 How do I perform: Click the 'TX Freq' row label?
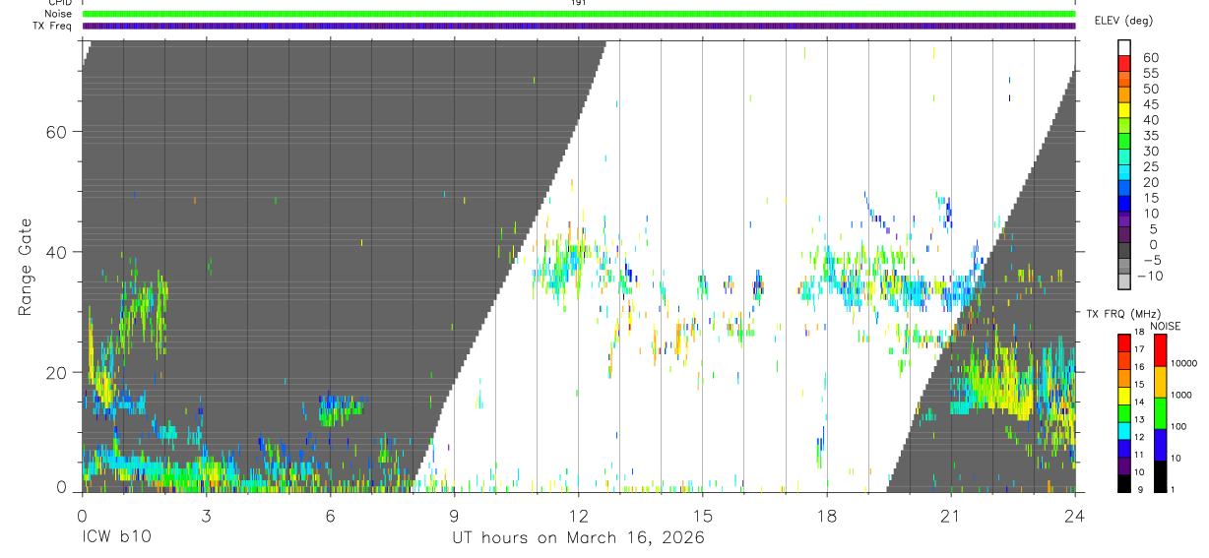52,27
